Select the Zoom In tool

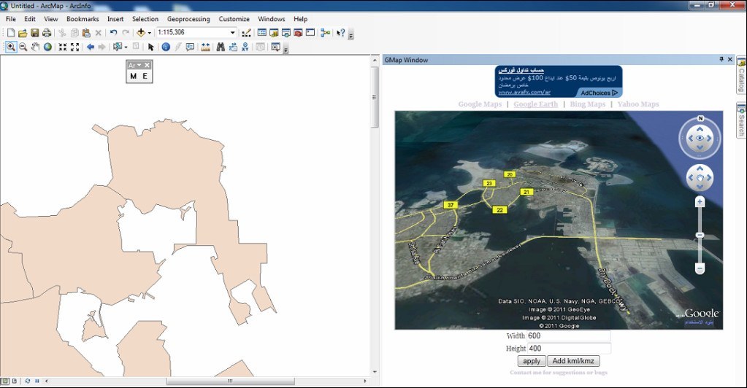coord(10,47)
